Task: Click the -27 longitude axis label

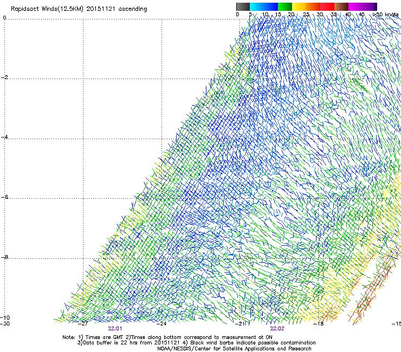Action: click(82, 324)
